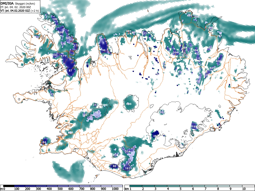
Task: Click the visibility value 397 in the Westfjords
Action: 68,38
